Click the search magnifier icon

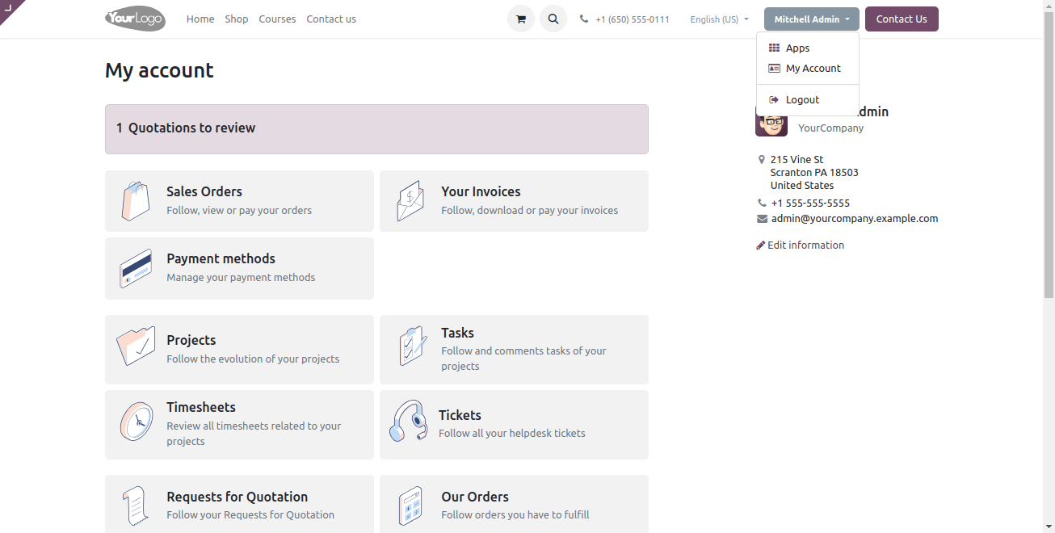click(x=553, y=19)
